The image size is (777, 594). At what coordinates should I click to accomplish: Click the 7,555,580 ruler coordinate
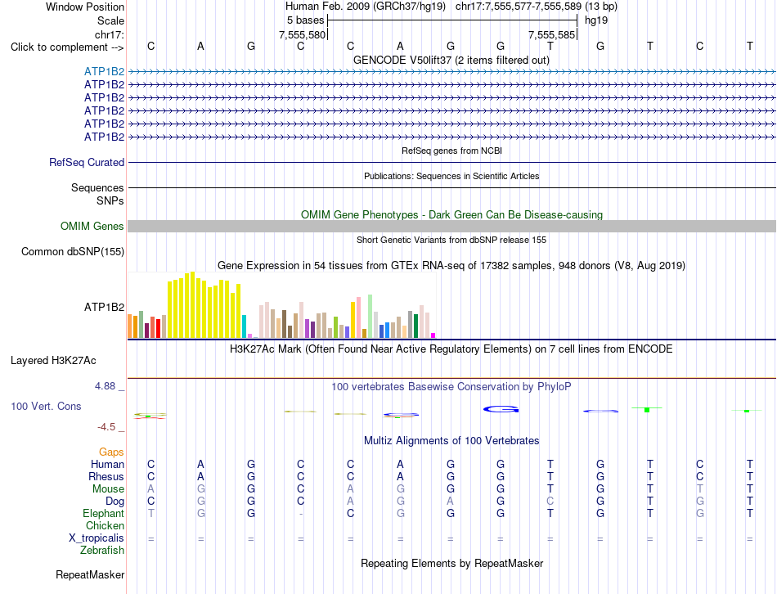pyautogui.click(x=303, y=34)
